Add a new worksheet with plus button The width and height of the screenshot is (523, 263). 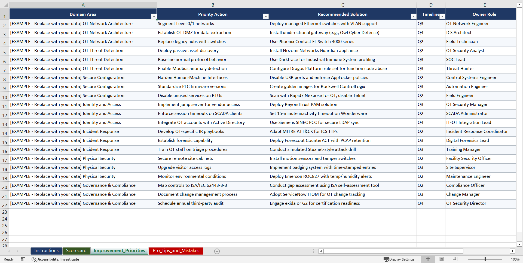click(217, 251)
